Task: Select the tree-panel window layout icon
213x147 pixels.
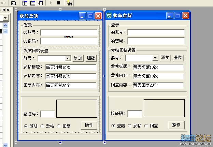Action: tap(40, 3)
